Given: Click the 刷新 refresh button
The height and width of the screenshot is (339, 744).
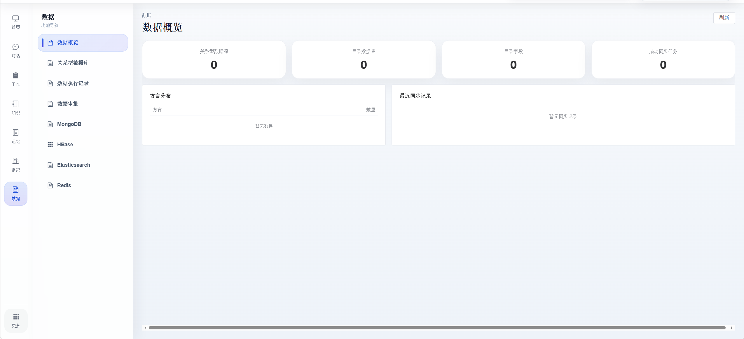Looking at the screenshot, I should point(724,18).
